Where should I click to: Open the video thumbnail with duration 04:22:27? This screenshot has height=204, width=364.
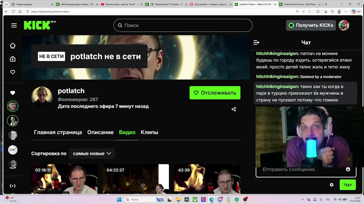point(136,179)
